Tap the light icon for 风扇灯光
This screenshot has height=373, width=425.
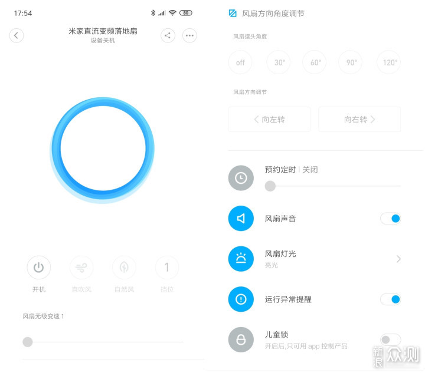click(x=241, y=259)
